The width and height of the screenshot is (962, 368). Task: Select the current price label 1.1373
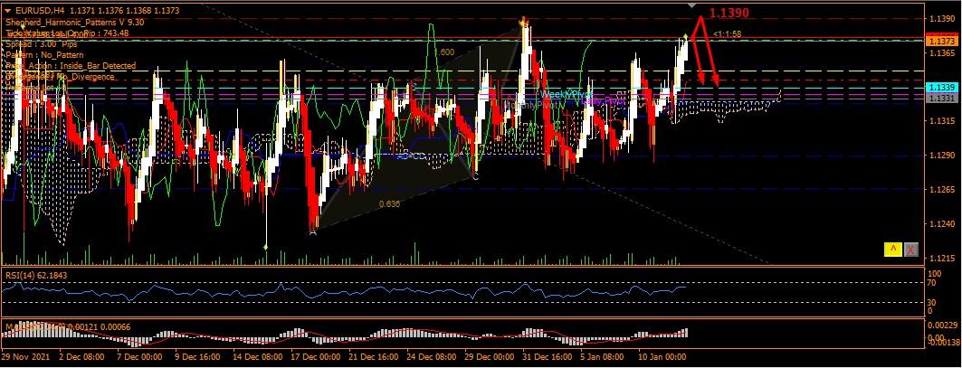pos(941,41)
